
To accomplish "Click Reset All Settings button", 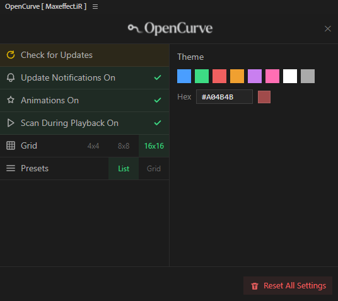I will coord(288,286).
